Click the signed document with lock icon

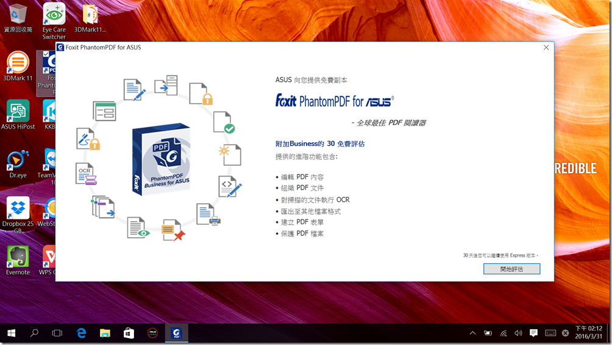88,139
